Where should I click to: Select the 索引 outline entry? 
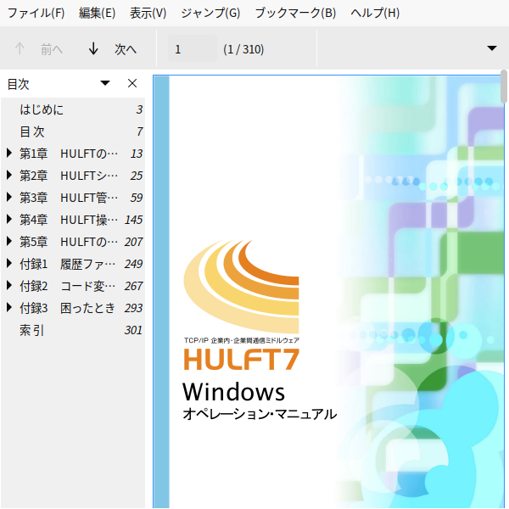[x=73, y=330]
